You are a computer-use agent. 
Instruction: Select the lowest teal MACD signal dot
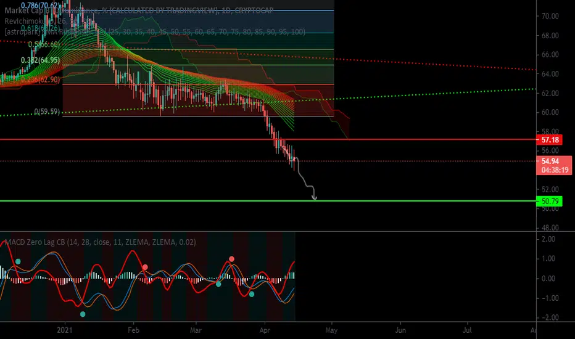[x=83, y=314]
